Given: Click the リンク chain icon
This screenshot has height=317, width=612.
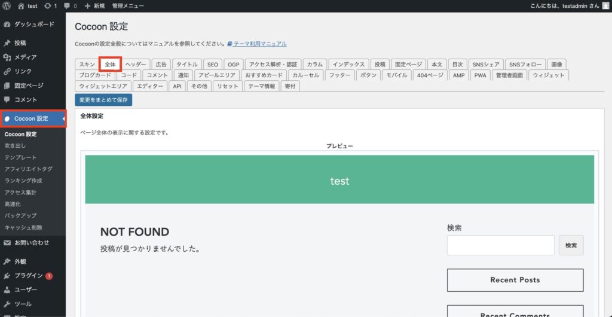Looking at the screenshot, I should tap(7, 71).
